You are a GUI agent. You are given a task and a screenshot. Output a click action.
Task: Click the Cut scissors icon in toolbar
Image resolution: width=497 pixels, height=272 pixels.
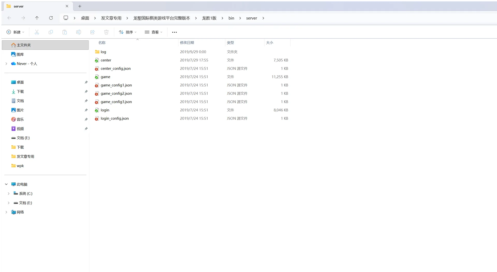pyautogui.click(x=37, y=32)
